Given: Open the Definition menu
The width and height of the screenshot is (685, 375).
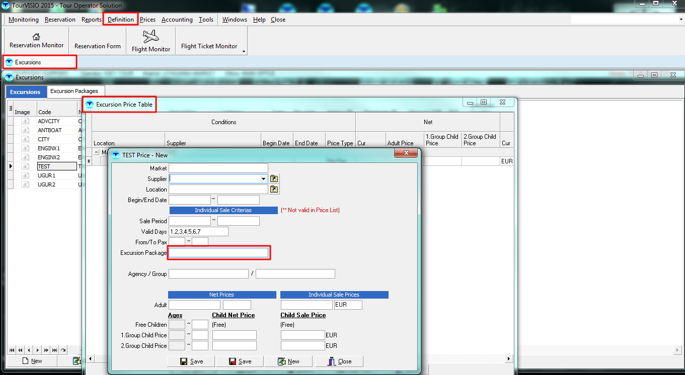Looking at the screenshot, I should 121,20.
